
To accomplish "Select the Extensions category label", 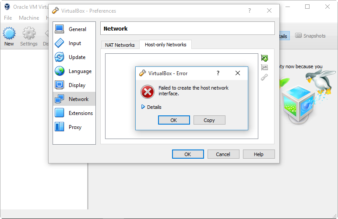I will (81, 113).
